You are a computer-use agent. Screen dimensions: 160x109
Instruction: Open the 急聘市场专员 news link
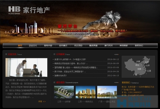(61, 76)
